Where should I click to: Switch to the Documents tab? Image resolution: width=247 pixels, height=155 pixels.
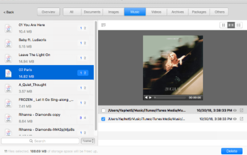[92, 12]
